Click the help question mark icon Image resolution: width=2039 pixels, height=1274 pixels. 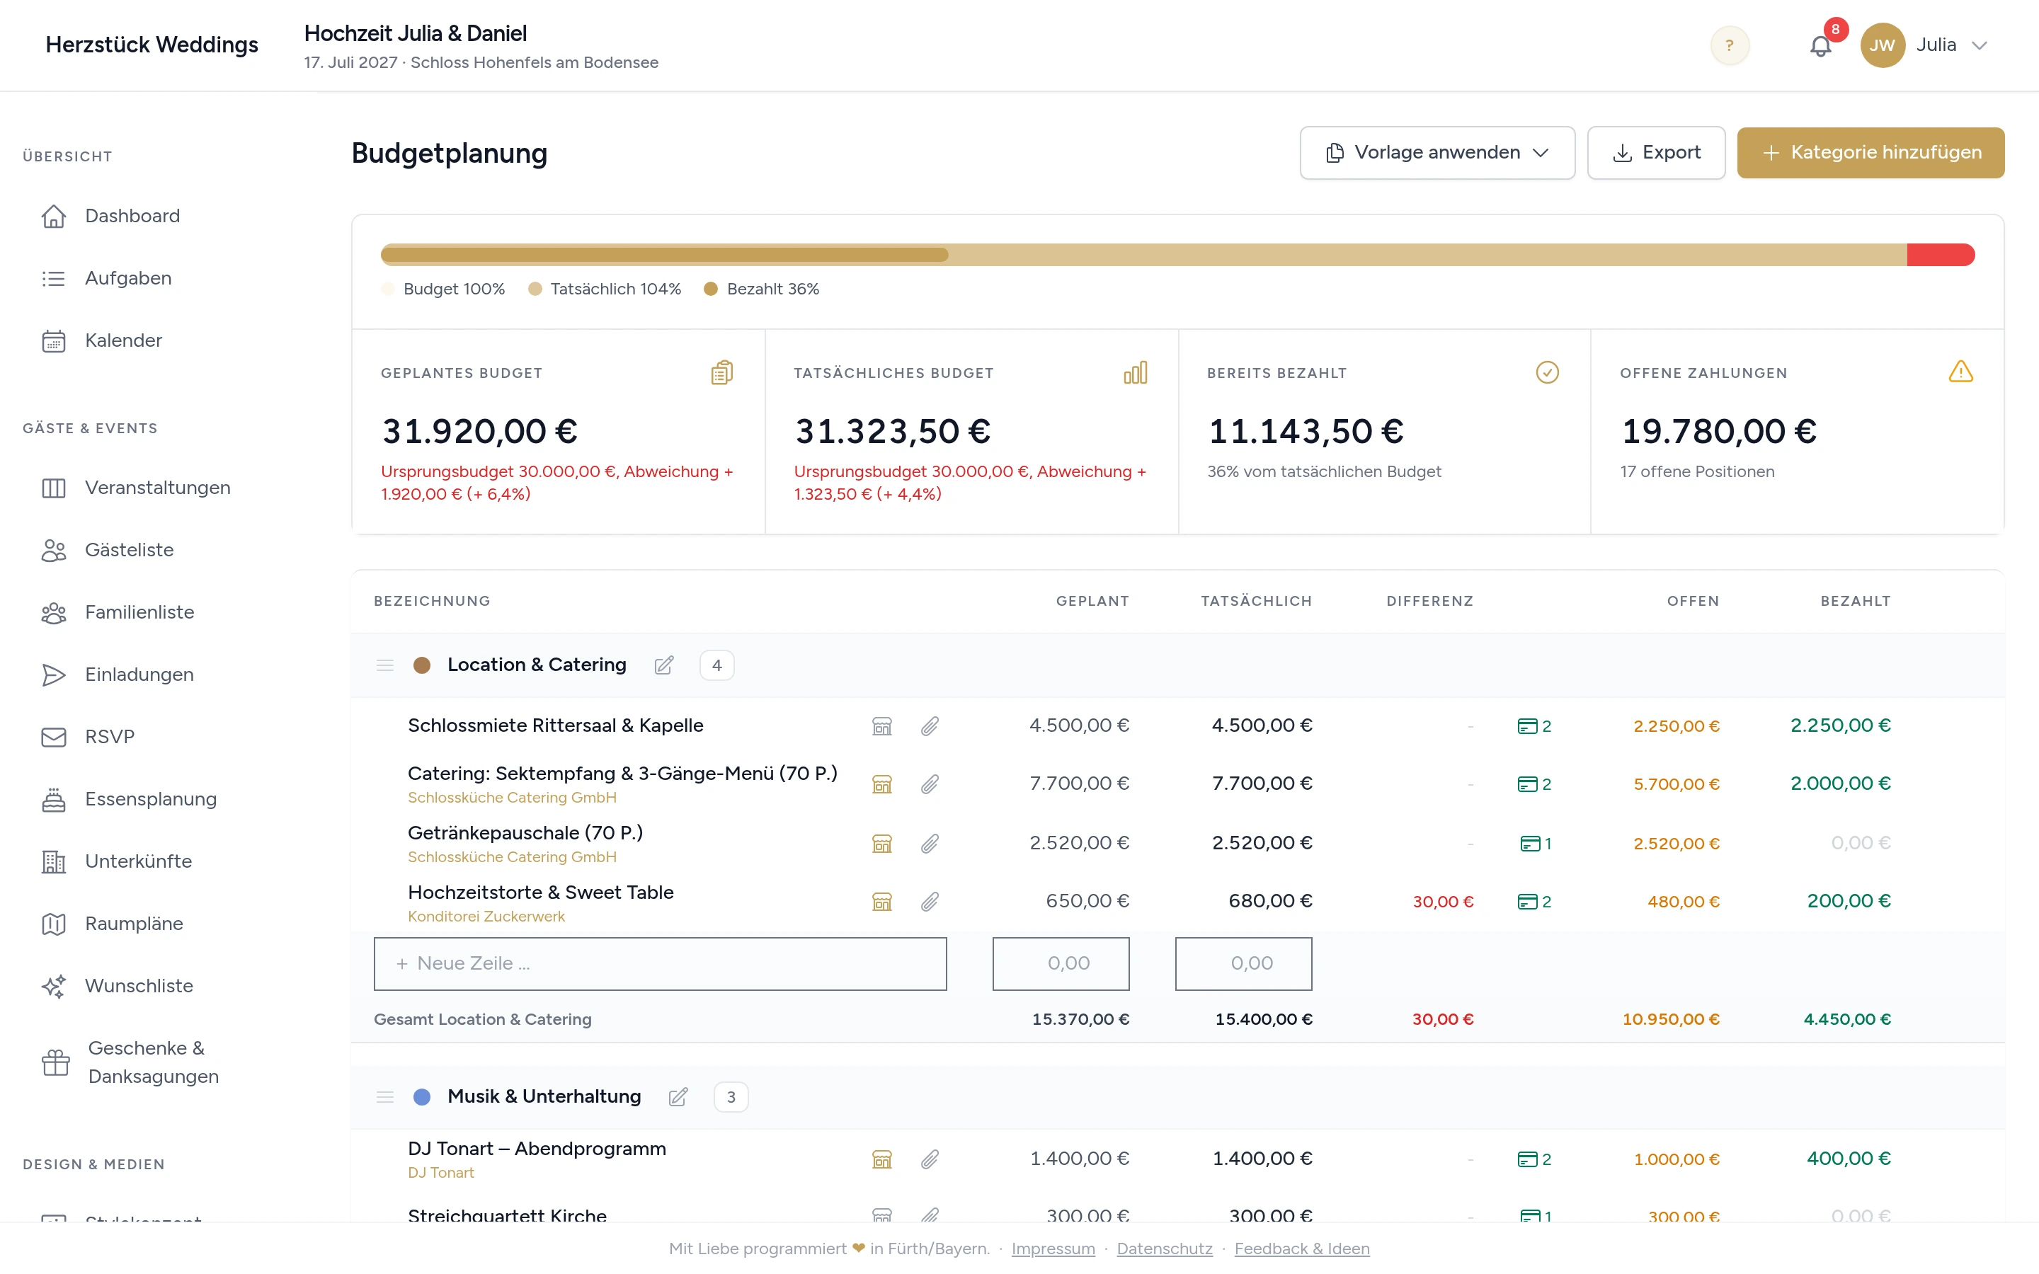pos(1729,45)
